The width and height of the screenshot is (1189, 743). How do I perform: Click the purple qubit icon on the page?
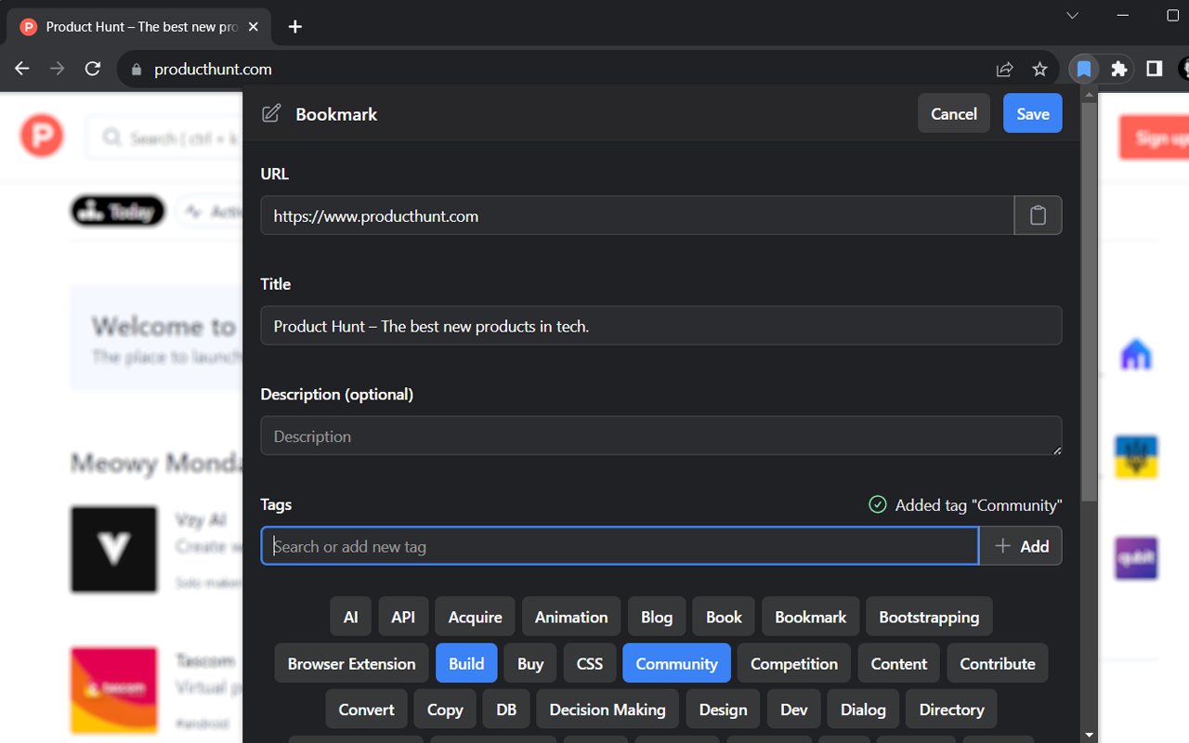click(x=1136, y=558)
